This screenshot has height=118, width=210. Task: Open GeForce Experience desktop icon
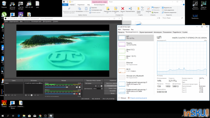[x=195, y=5]
